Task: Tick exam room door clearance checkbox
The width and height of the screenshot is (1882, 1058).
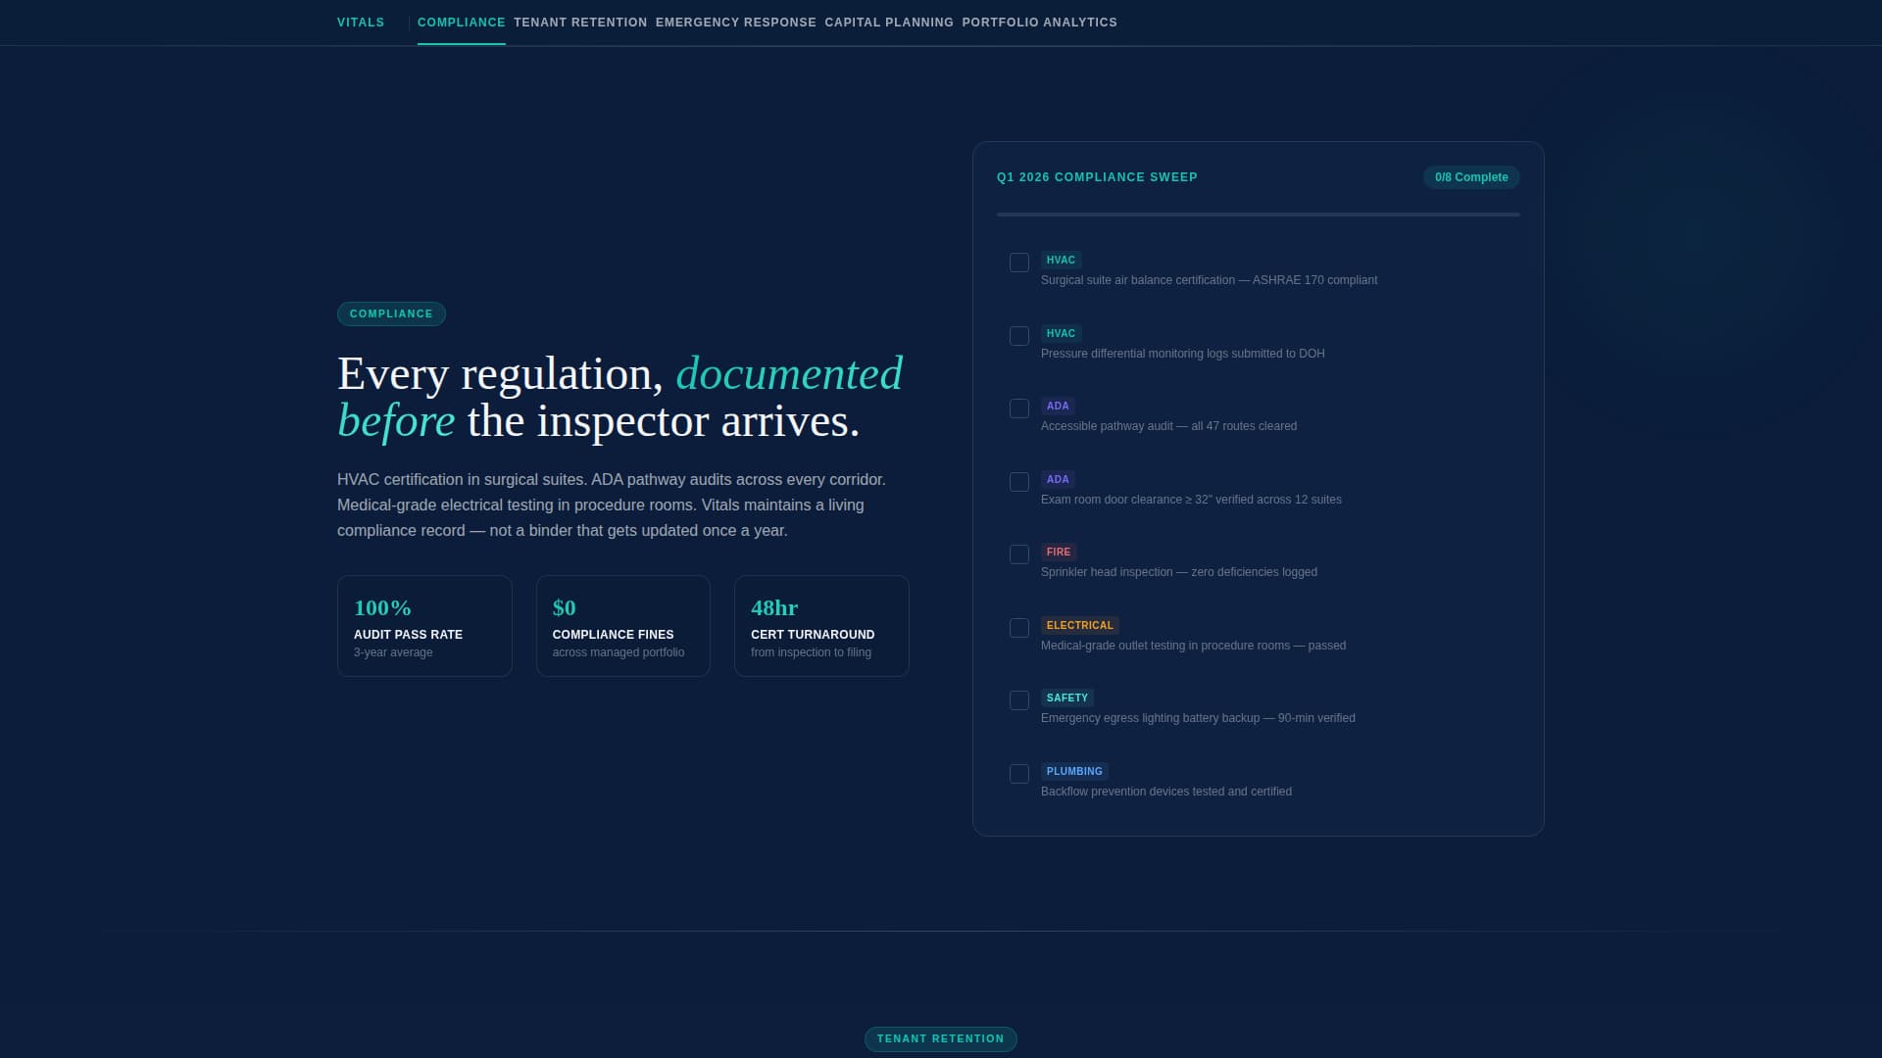Action: (x=1019, y=482)
